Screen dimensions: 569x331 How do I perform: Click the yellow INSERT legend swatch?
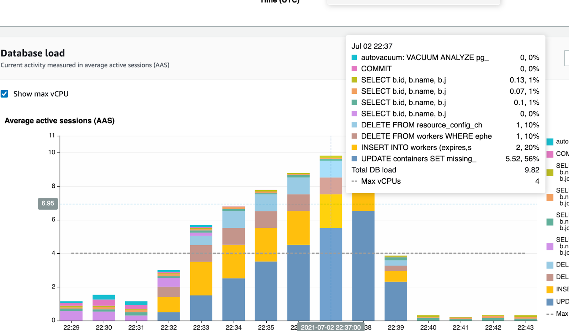pyautogui.click(x=549, y=289)
